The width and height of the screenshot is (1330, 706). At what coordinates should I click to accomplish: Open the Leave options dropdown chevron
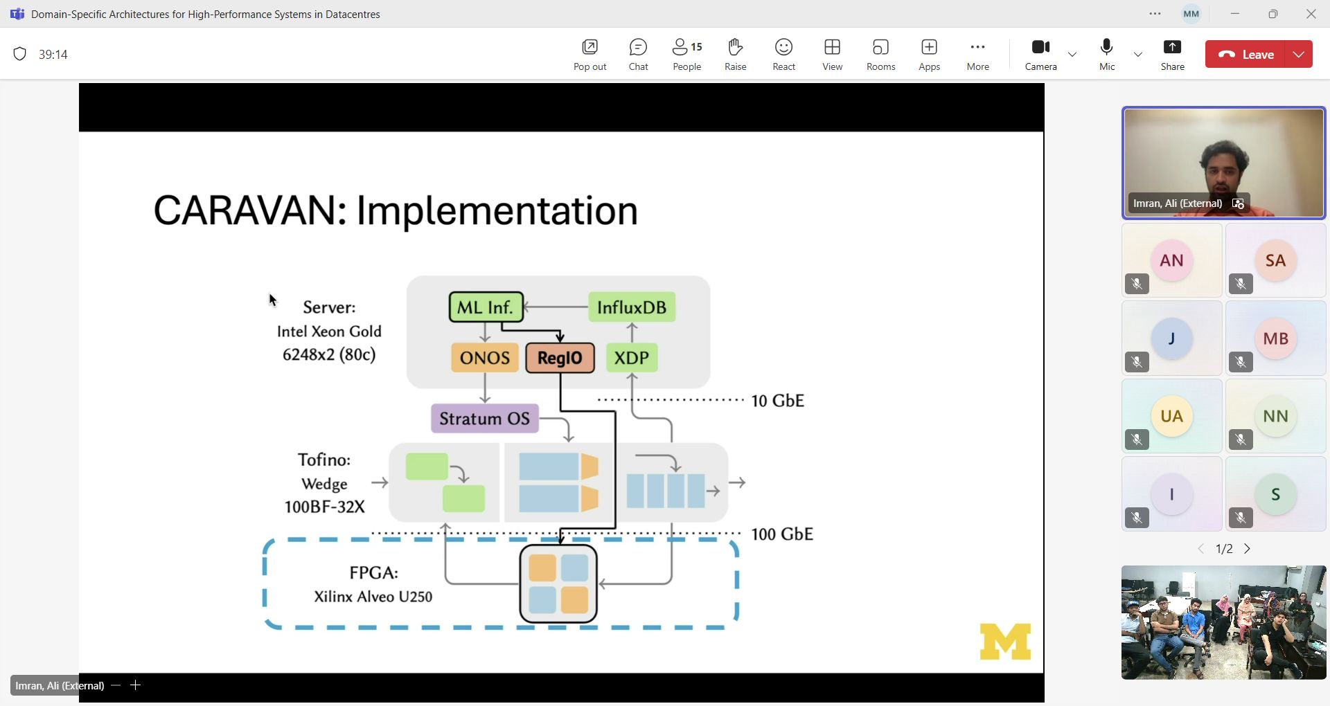1299,54
